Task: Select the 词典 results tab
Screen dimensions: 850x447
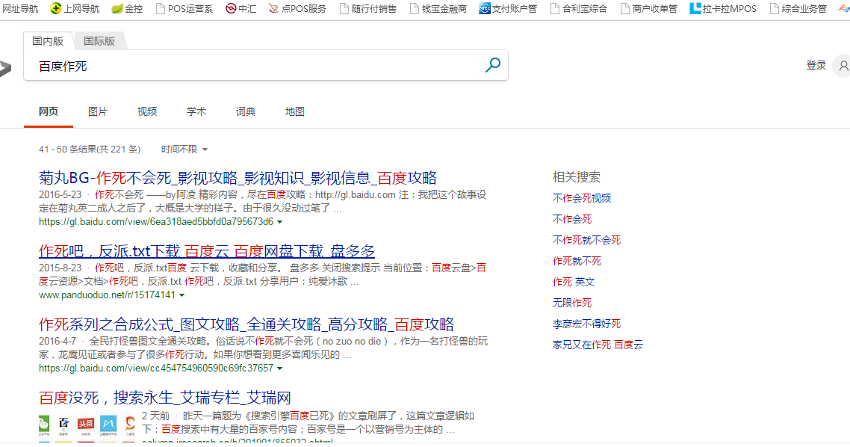Action: (246, 112)
